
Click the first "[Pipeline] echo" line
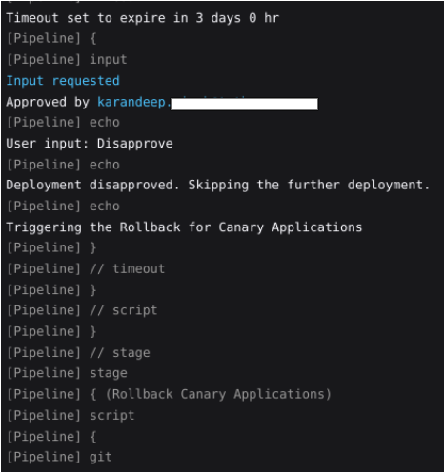click(63, 123)
